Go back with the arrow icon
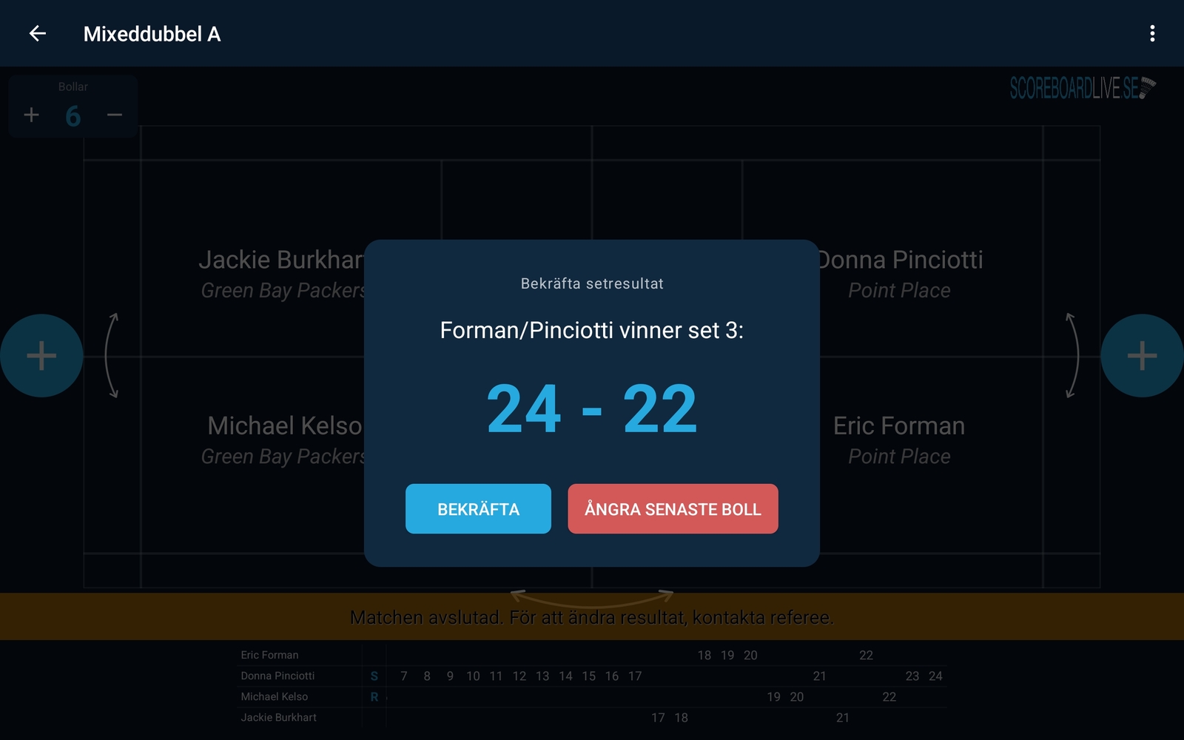Viewport: 1184px width, 740px height. click(x=38, y=33)
